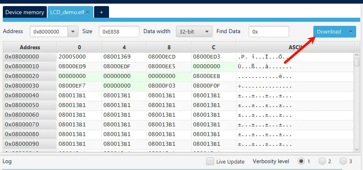
Task: Select address row 0x08000030
Action: [30, 86]
